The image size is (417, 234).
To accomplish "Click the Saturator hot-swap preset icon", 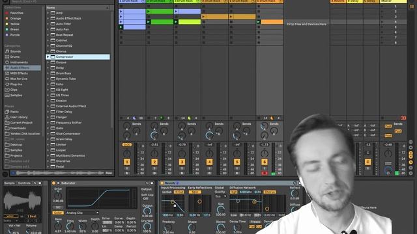I will pos(147,183).
